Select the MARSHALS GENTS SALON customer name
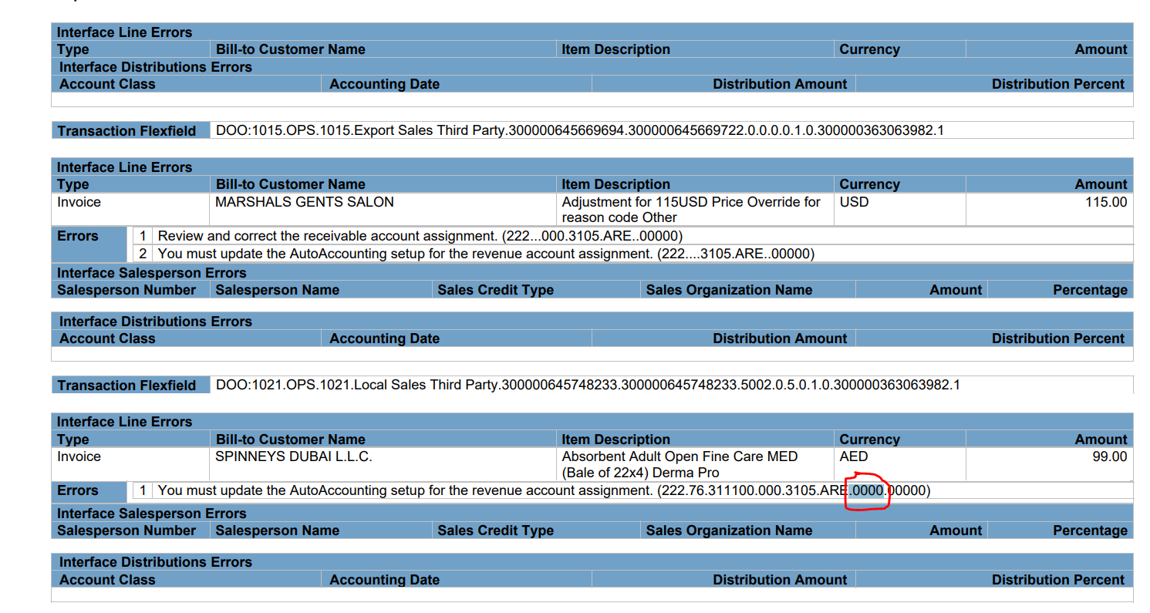Screen dimensions: 1150x613 pyautogui.click(x=305, y=202)
